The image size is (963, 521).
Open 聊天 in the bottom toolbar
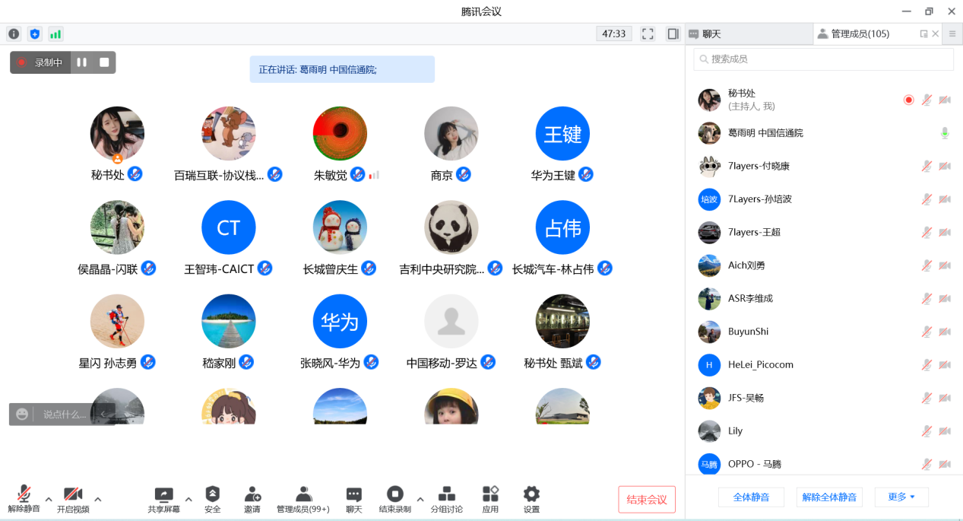[x=354, y=498]
